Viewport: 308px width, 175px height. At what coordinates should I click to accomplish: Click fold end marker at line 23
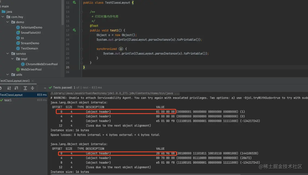pos(82,58)
